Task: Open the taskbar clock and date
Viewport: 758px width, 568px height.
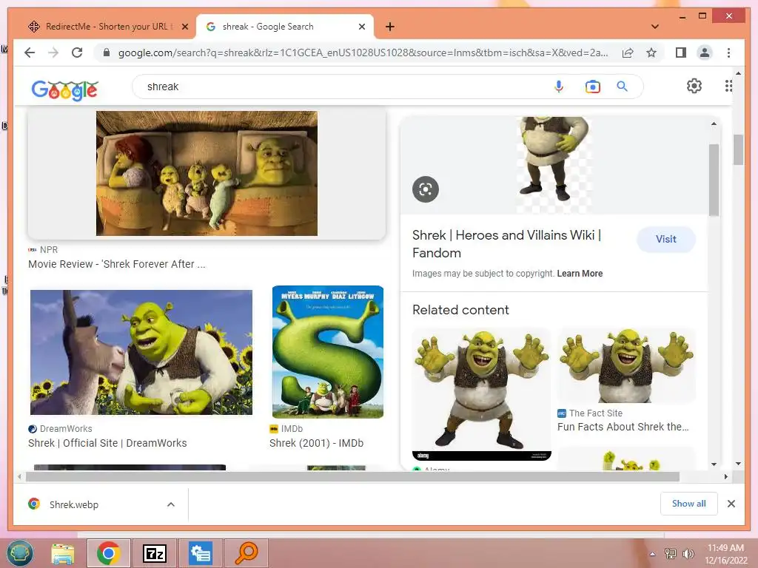Action: point(725,553)
